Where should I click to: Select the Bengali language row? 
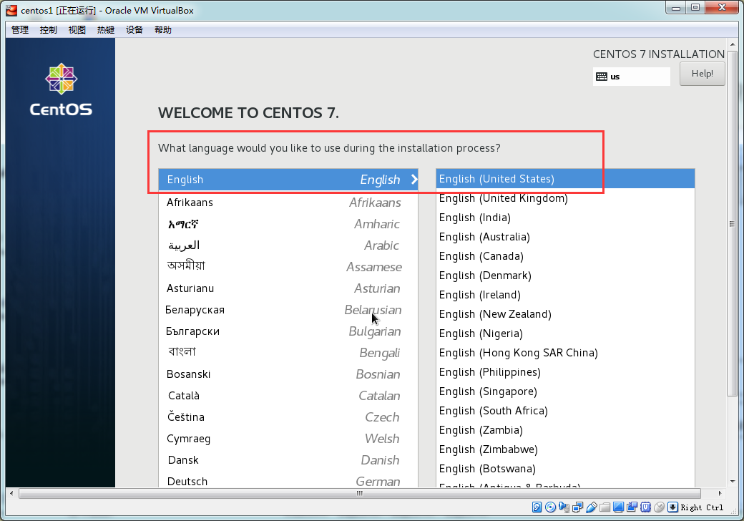(x=288, y=353)
